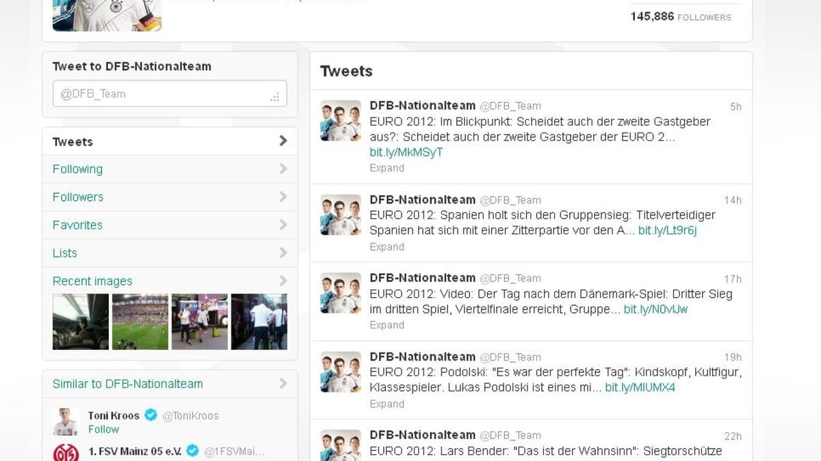Open the Recent images section
821x461 pixels.
[x=92, y=281]
